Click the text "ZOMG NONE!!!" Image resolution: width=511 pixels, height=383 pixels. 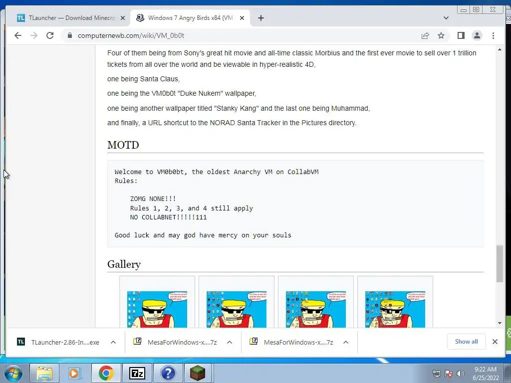(x=153, y=198)
